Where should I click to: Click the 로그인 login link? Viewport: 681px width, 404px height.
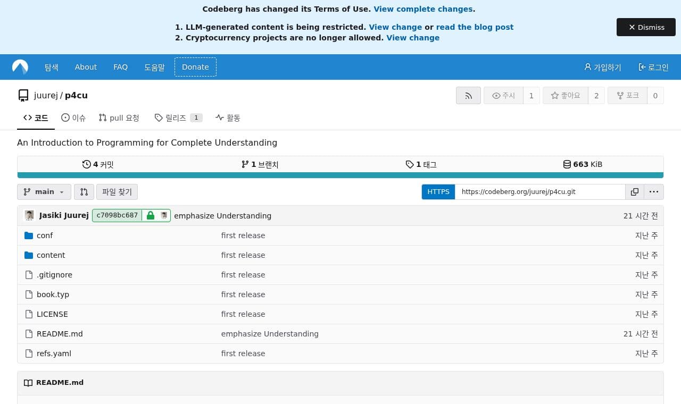pos(653,67)
